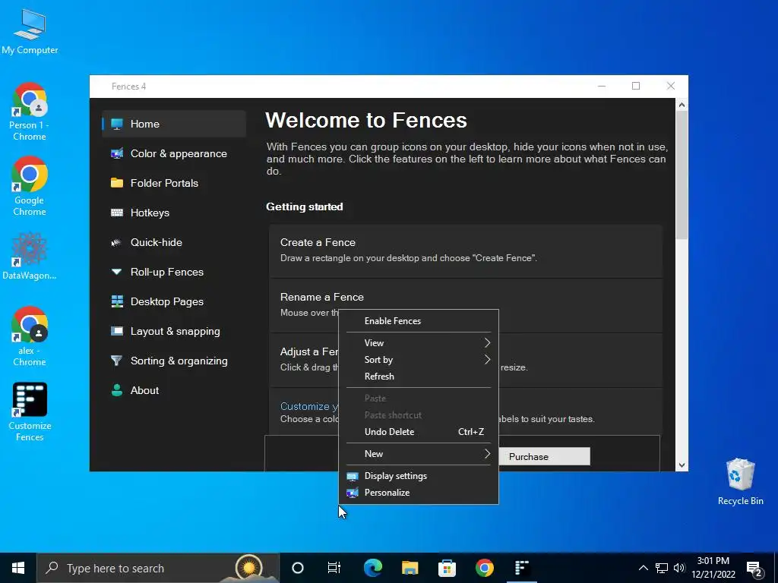Viewport: 778px width, 583px height.
Task: Open Display settings from context menu
Action: 419,475
